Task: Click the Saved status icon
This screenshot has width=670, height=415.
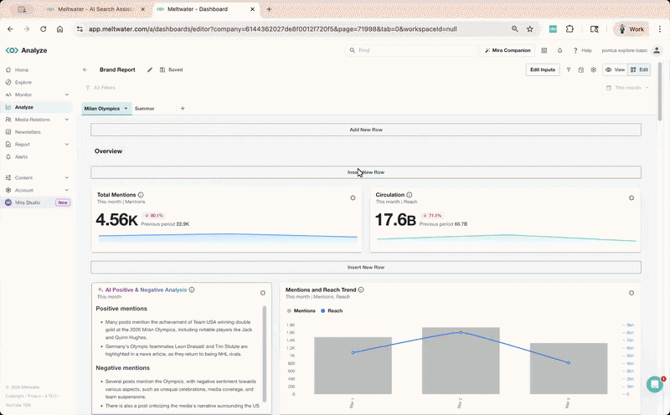Action: (x=162, y=69)
